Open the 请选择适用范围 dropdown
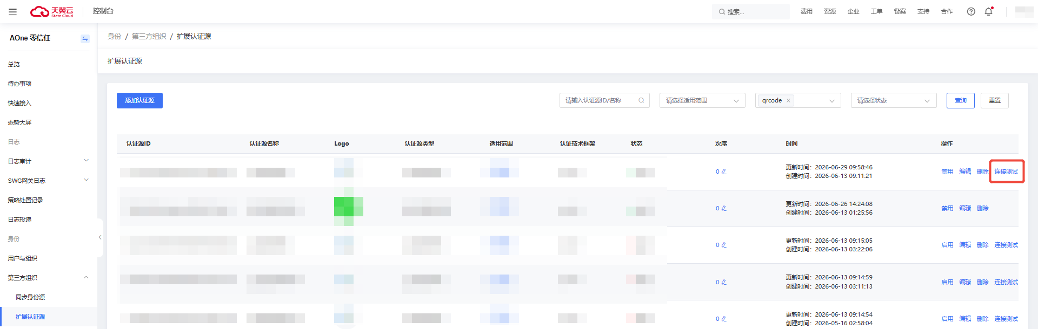This screenshot has height=329, width=1038. 702,100
